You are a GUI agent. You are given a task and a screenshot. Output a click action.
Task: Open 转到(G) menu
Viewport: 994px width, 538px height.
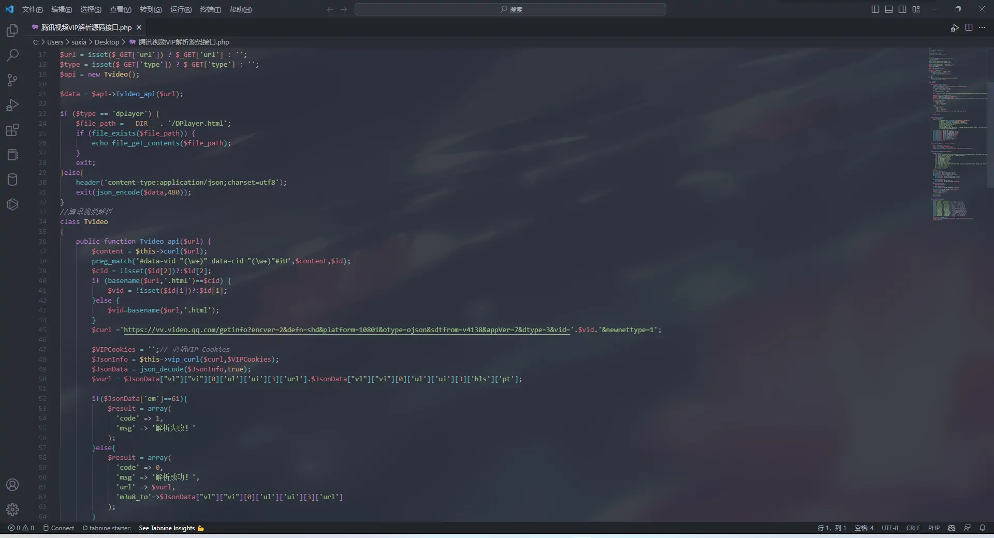point(151,9)
